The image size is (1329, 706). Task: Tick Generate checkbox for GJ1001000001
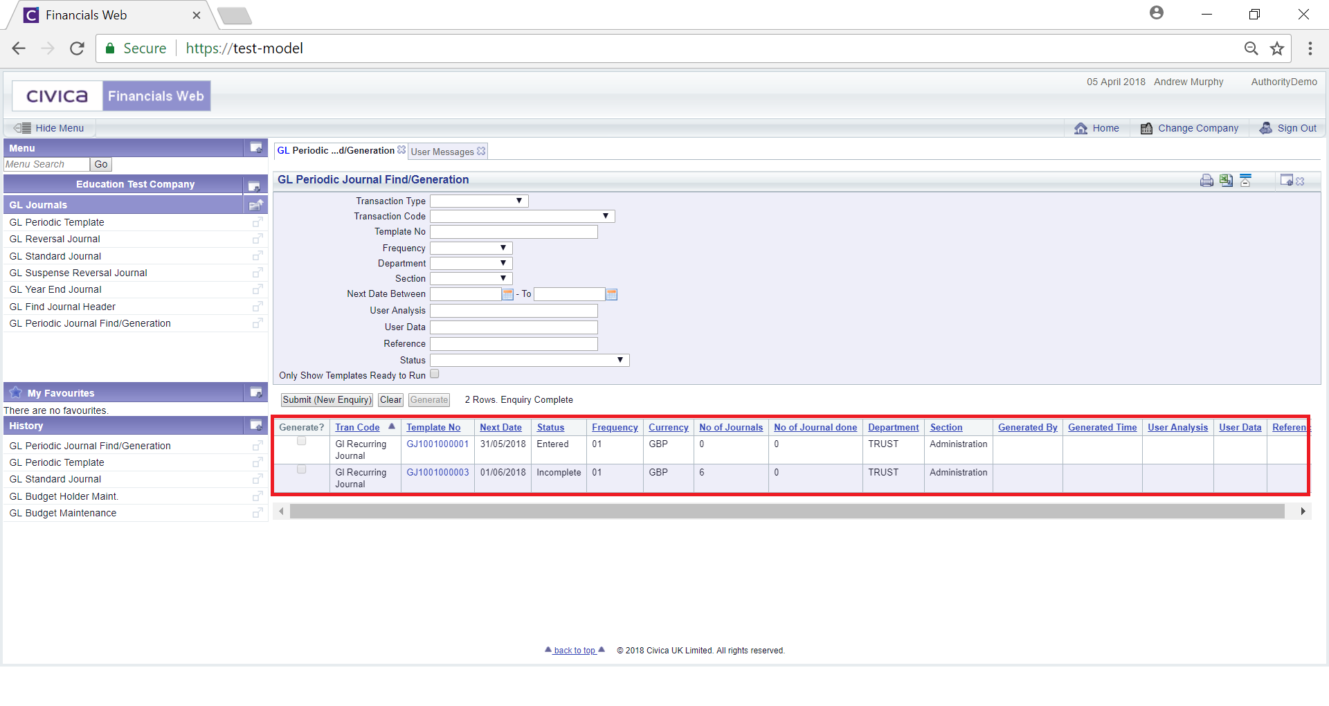pyautogui.click(x=301, y=442)
